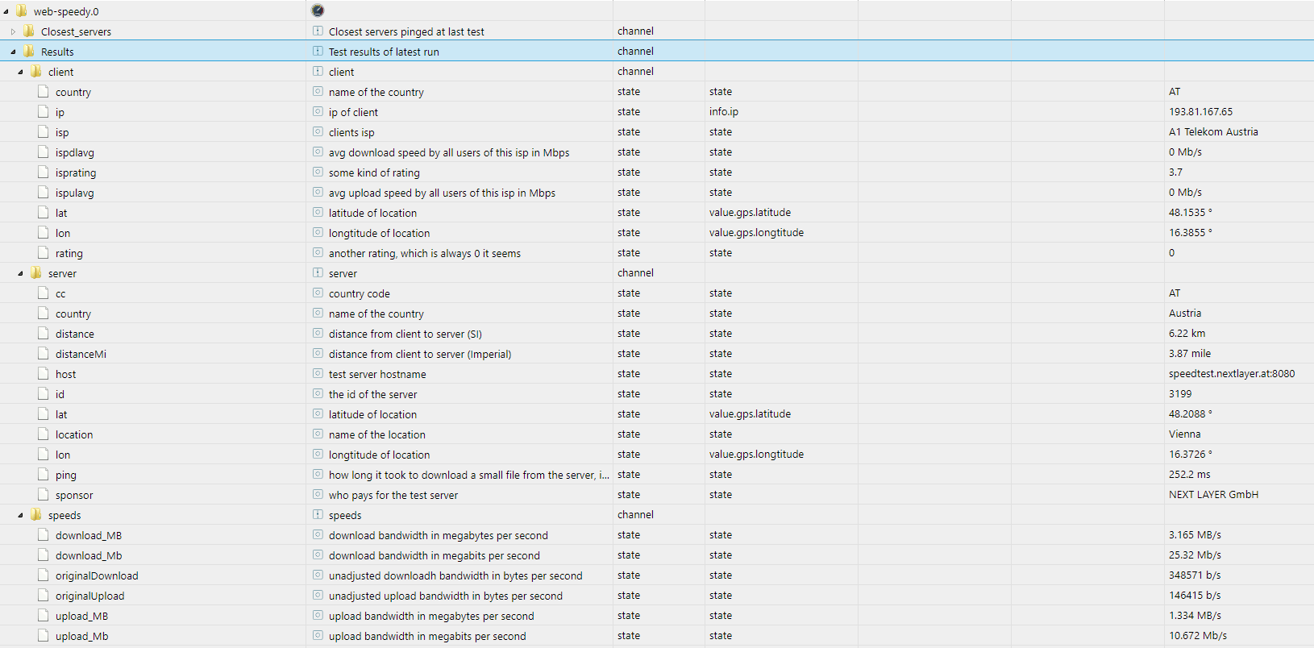Screen dimensions: 1314x648
Task: Click file icon beside download_MB
Action: click(44, 534)
